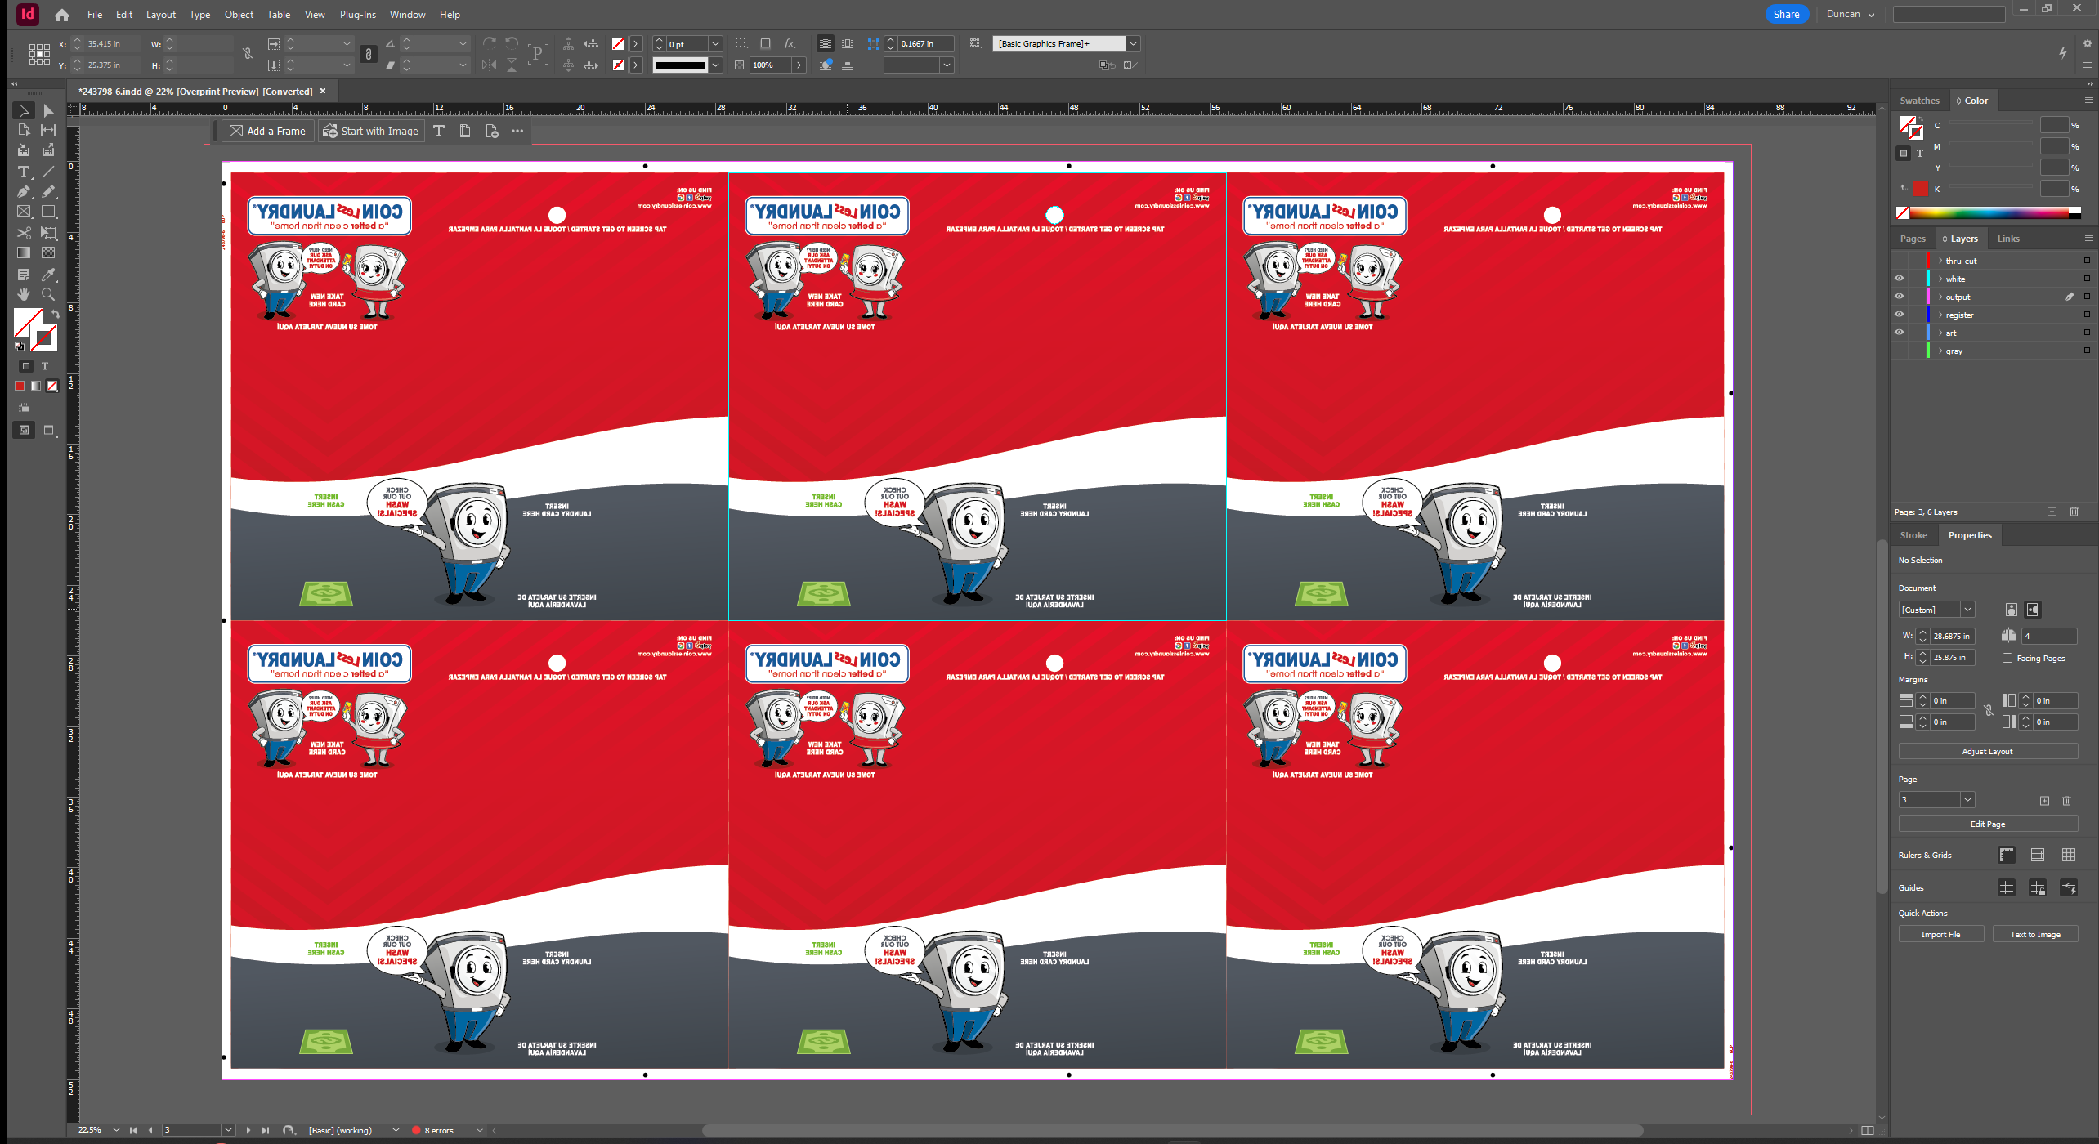Open the Custom document preset dropdown

pos(1967,610)
